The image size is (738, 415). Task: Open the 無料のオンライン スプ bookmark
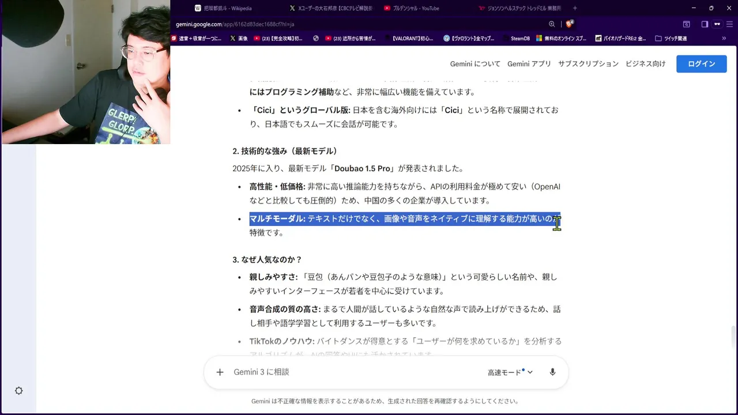tap(561, 39)
